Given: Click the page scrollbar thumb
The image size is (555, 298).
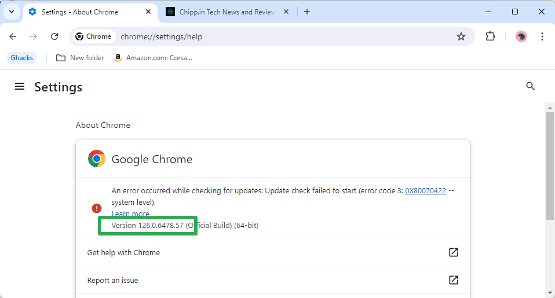Looking at the screenshot, I should click(x=550, y=166).
